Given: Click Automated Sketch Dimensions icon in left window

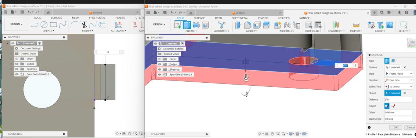Looking at the screenshot, I should click(118, 25).
